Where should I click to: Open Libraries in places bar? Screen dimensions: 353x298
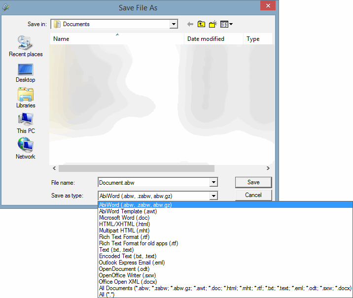pyautogui.click(x=26, y=98)
